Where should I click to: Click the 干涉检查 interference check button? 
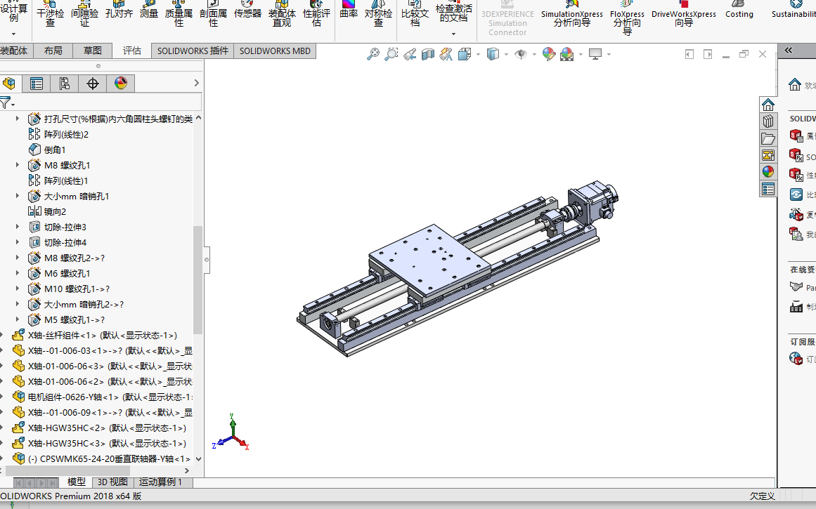pos(50,13)
